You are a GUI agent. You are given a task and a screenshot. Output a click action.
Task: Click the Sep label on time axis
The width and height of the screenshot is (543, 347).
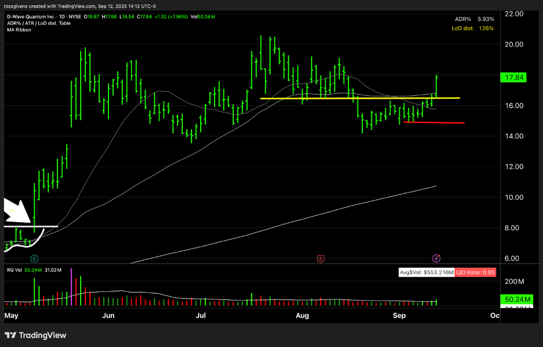point(399,316)
